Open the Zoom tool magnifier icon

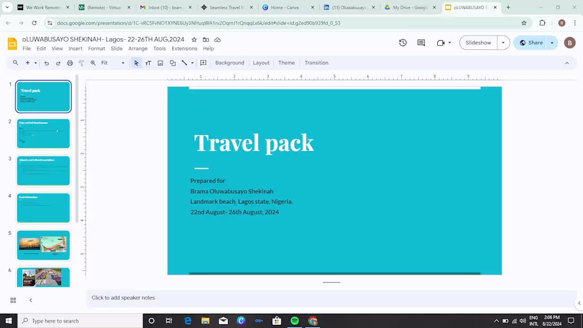[93, 63]
